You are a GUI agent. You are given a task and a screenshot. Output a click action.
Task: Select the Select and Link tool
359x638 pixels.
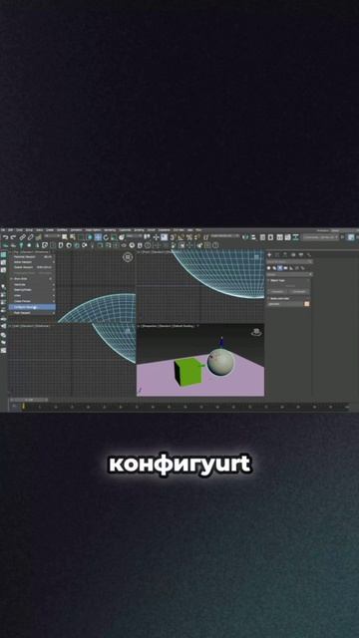point(22,237)
